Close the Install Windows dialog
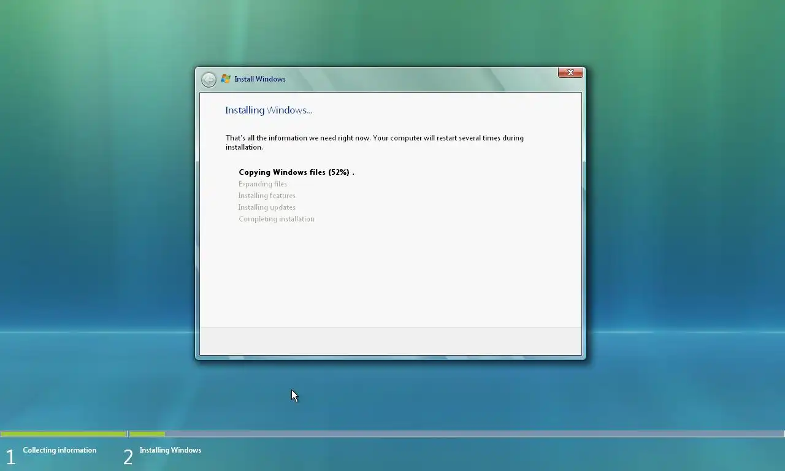Screen dimensions: 785x471 point(570,72)
